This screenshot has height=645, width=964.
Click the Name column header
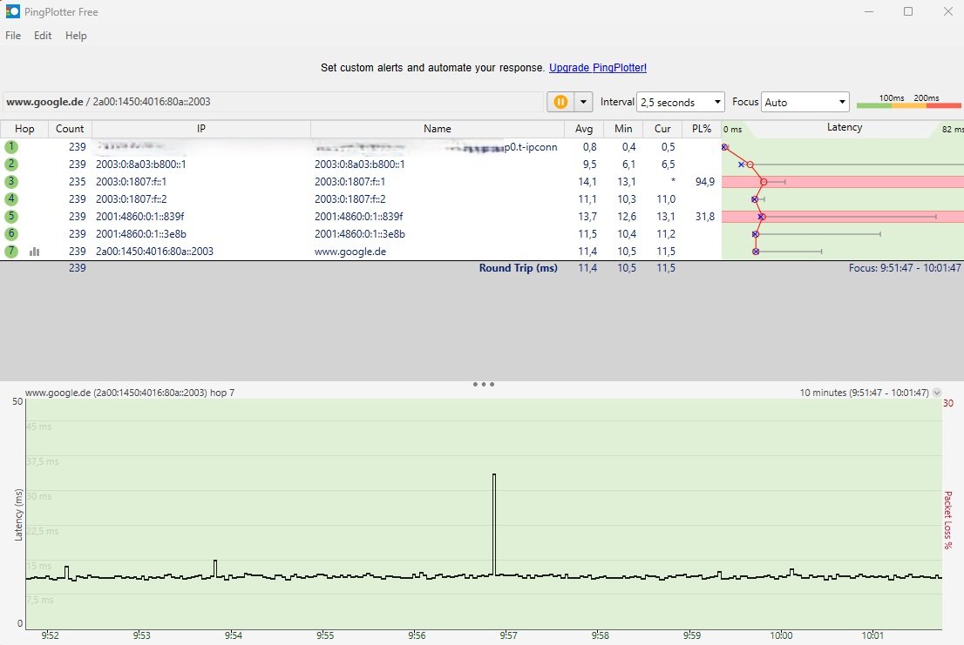coord(438,129)
